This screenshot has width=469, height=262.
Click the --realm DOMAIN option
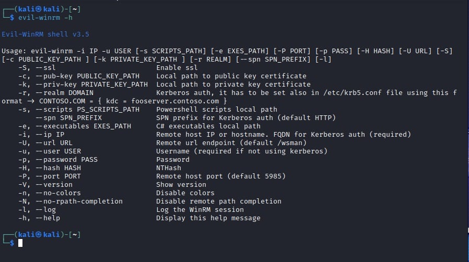[x=64, y=93]
